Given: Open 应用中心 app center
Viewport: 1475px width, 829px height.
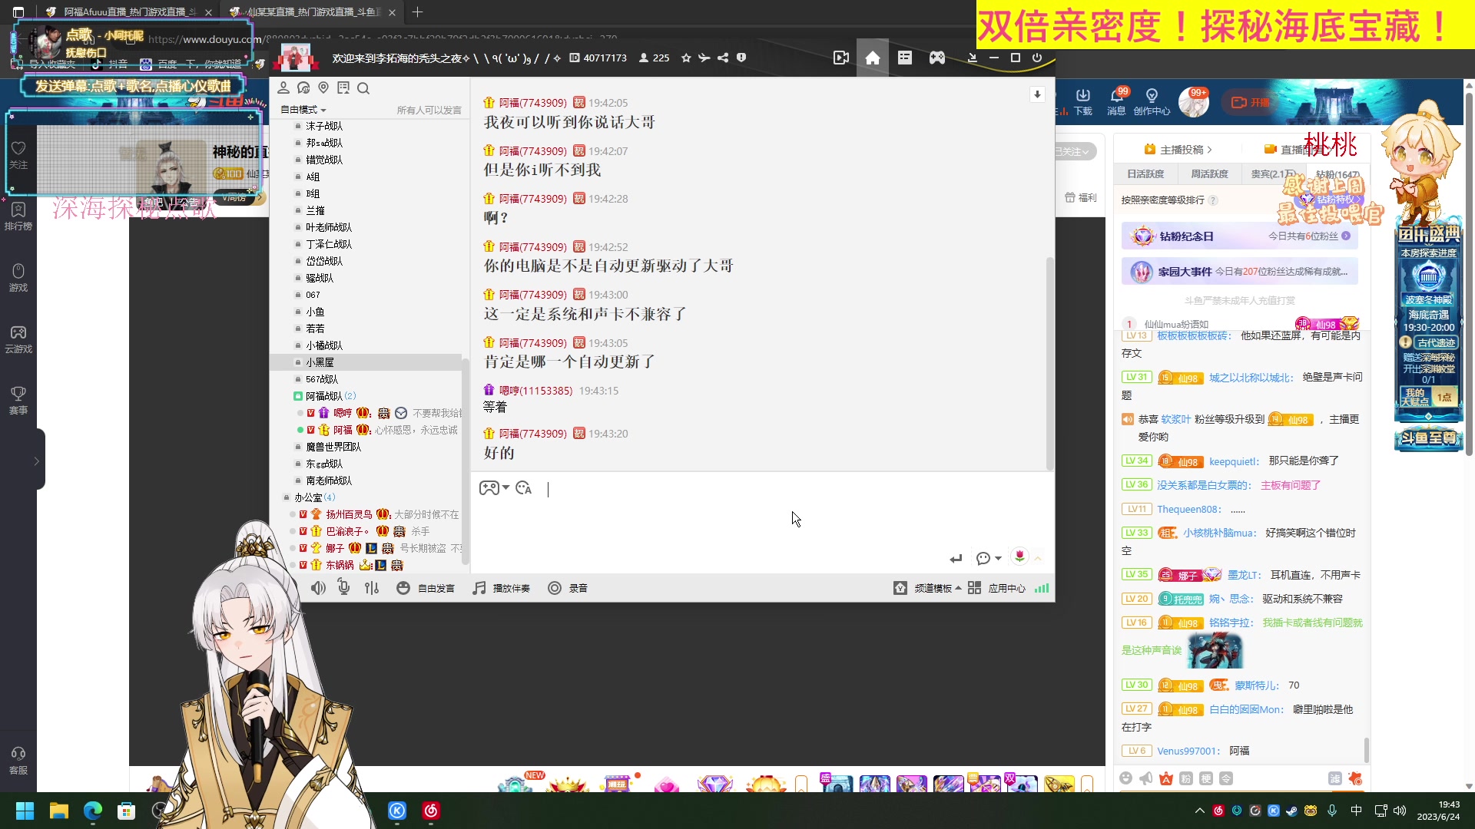Looking at the screenshot, I should click(996, 588).
